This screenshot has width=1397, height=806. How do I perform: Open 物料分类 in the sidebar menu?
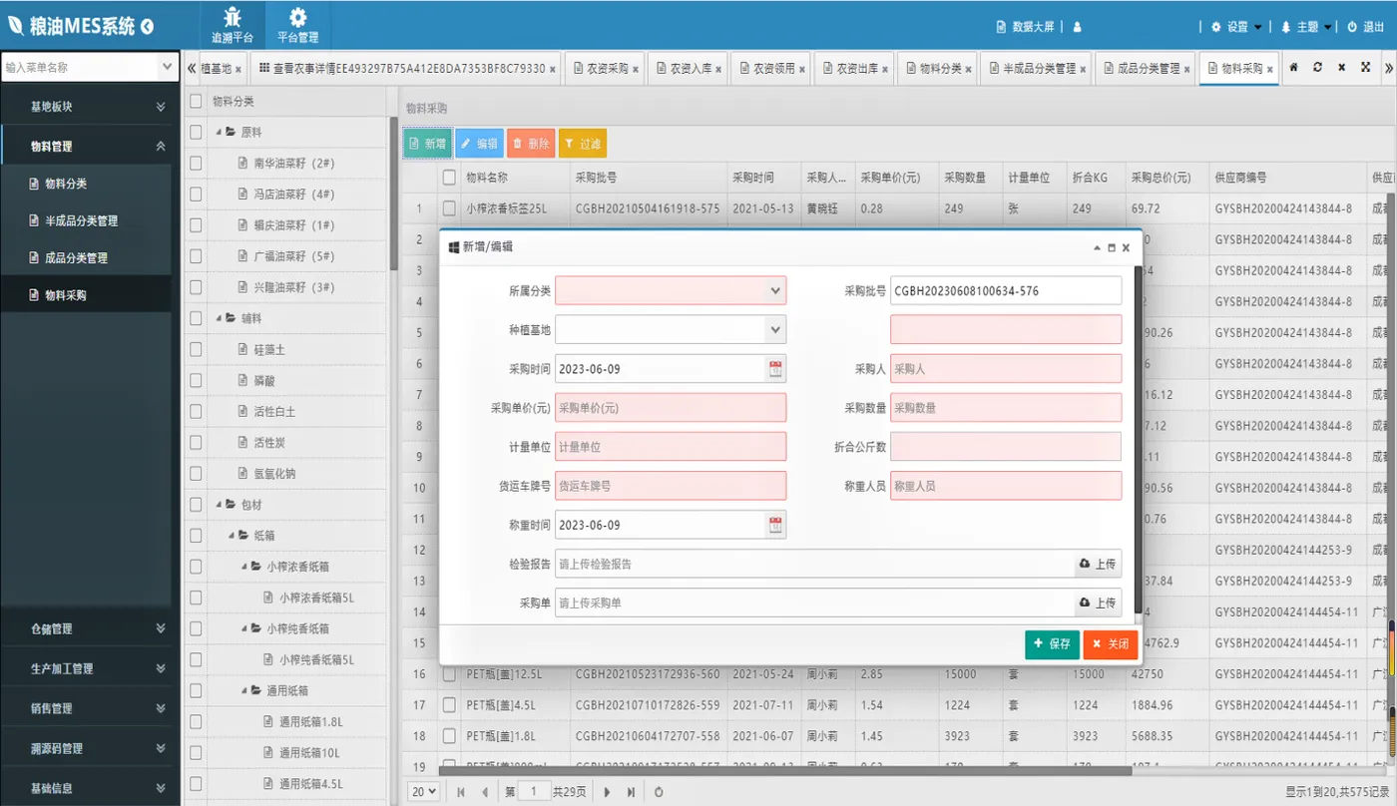click(x=86, y=184)
